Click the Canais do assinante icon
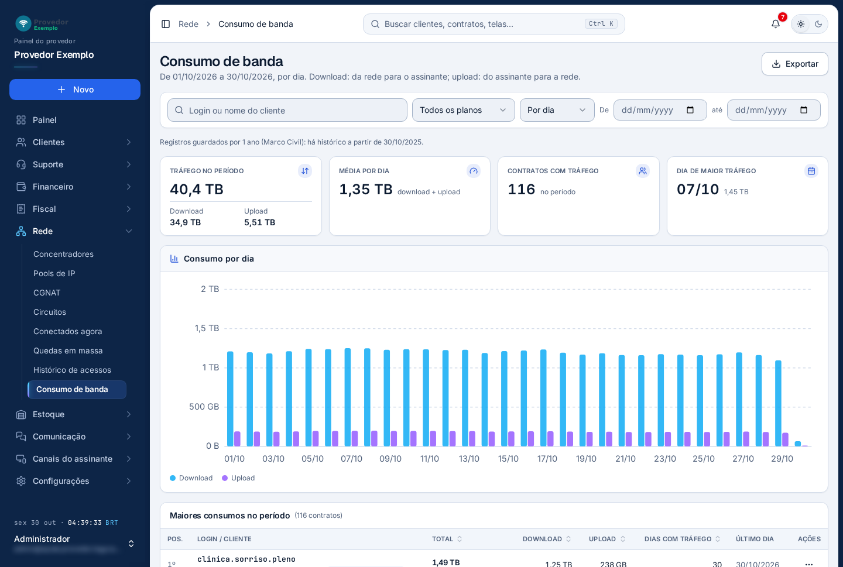 [x=21, y=459]
